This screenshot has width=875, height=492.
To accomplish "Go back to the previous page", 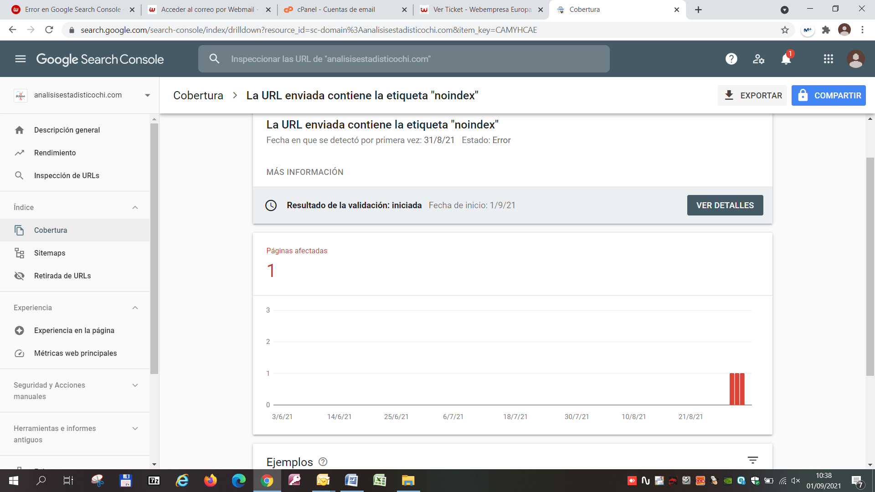I will click(12, 30).
